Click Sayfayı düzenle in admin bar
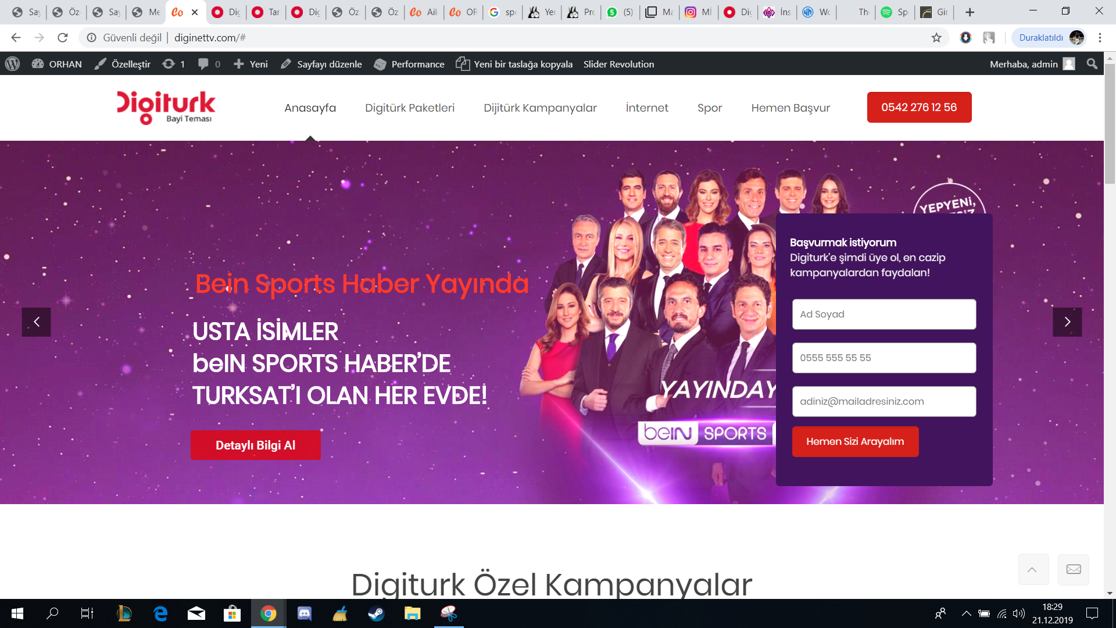This screenshot has height=628, width=1116. (x=321, y=64)
